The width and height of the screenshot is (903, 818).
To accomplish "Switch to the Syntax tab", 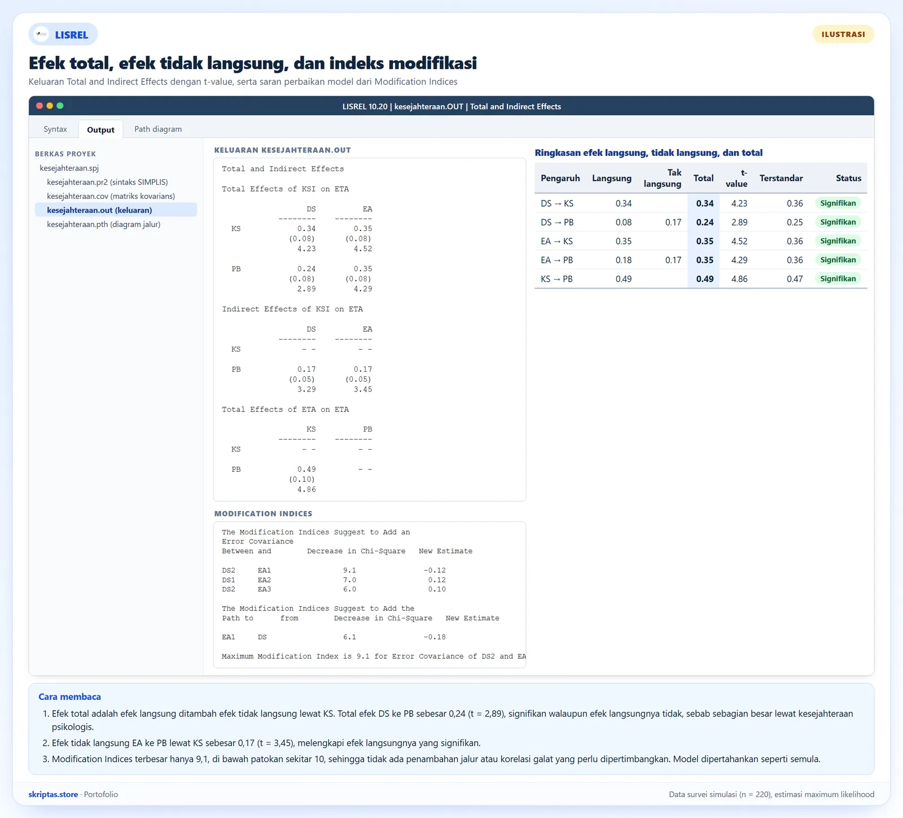I will (55, 129).
